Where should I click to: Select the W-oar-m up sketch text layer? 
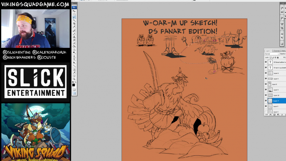click(x=279, y=68)
